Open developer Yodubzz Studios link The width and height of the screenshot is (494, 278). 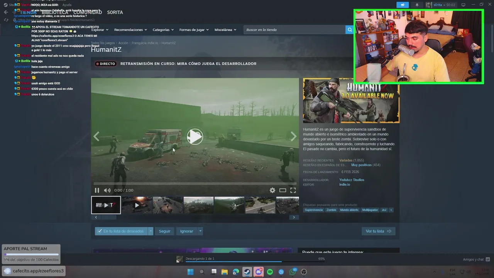(x=352, y=180)
